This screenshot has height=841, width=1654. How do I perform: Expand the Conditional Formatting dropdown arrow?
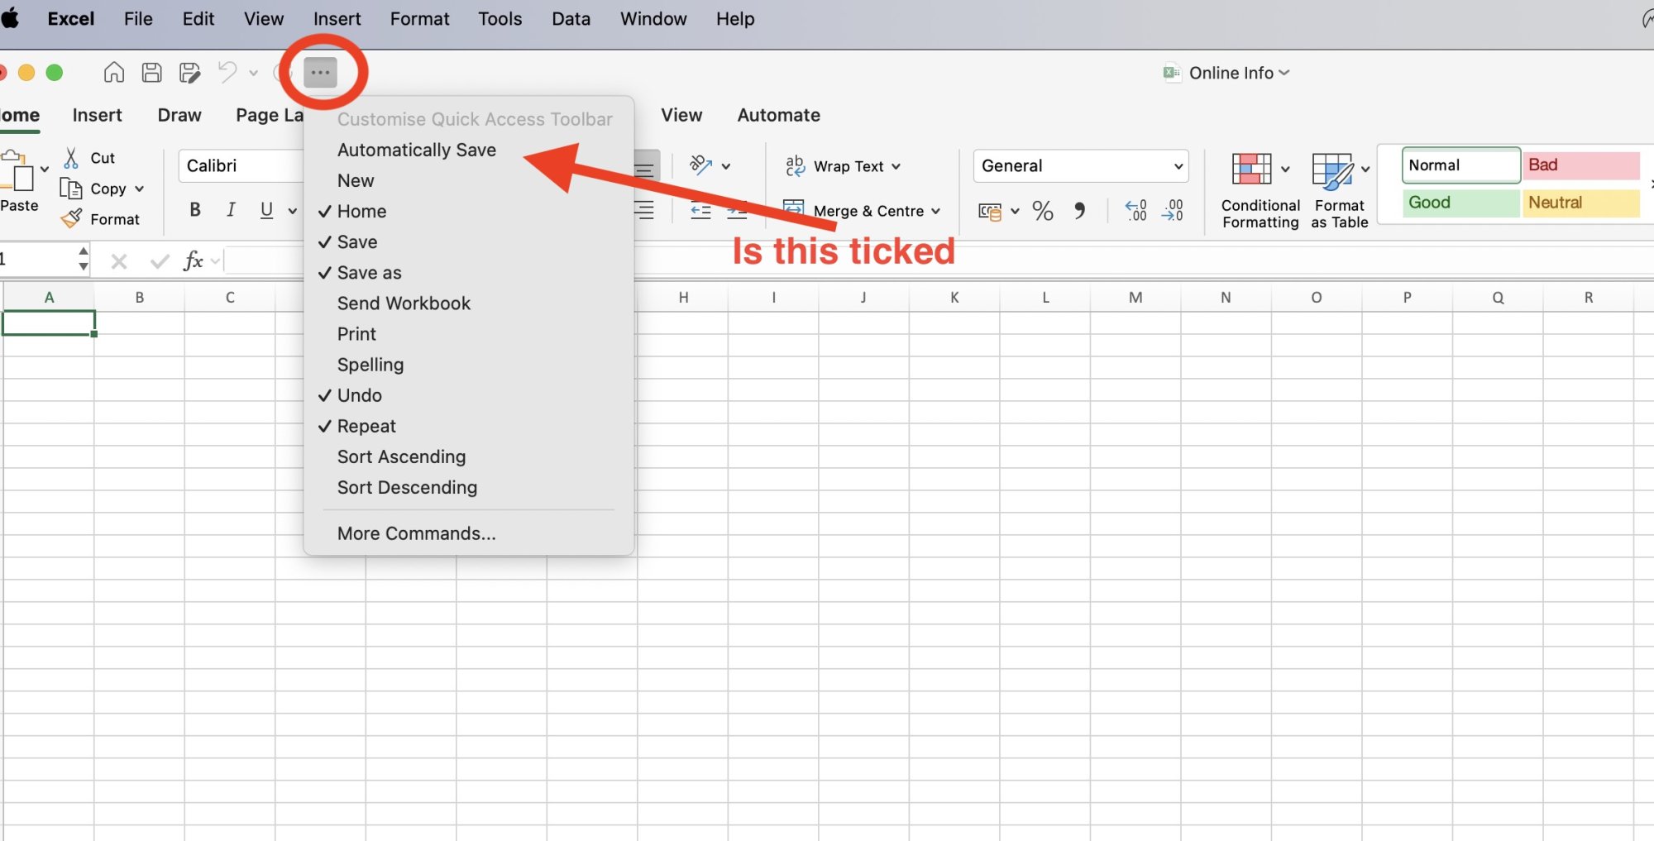pyautogui.click(x=1285, y=169)
